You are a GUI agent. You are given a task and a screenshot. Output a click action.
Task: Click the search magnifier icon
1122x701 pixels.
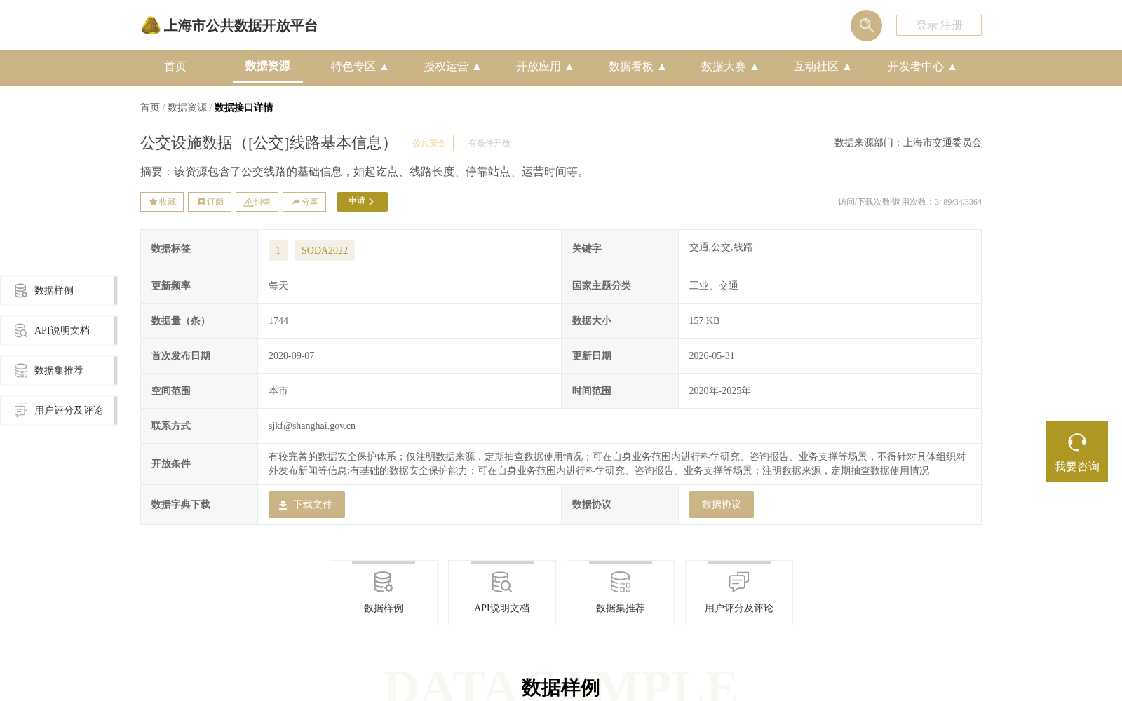866,25
